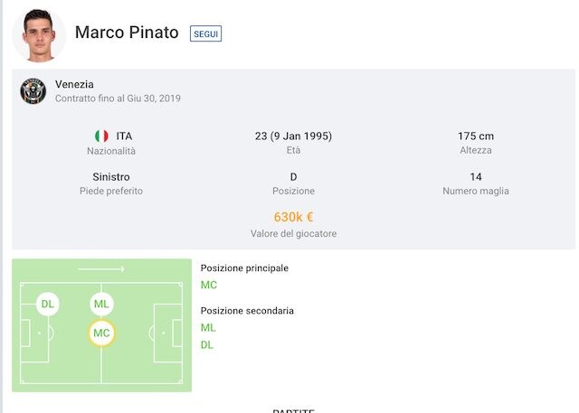Image resolution: width=579 pixels, height=413 pixels.
Task: Click the 175 cm height value
Action: [x=475, y=136]
